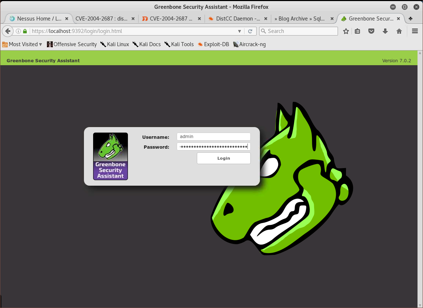Image resolution: width=423 pixels, height=308 pixels.
Task: Open the Pocket save icon
Action: click(371, 31)
